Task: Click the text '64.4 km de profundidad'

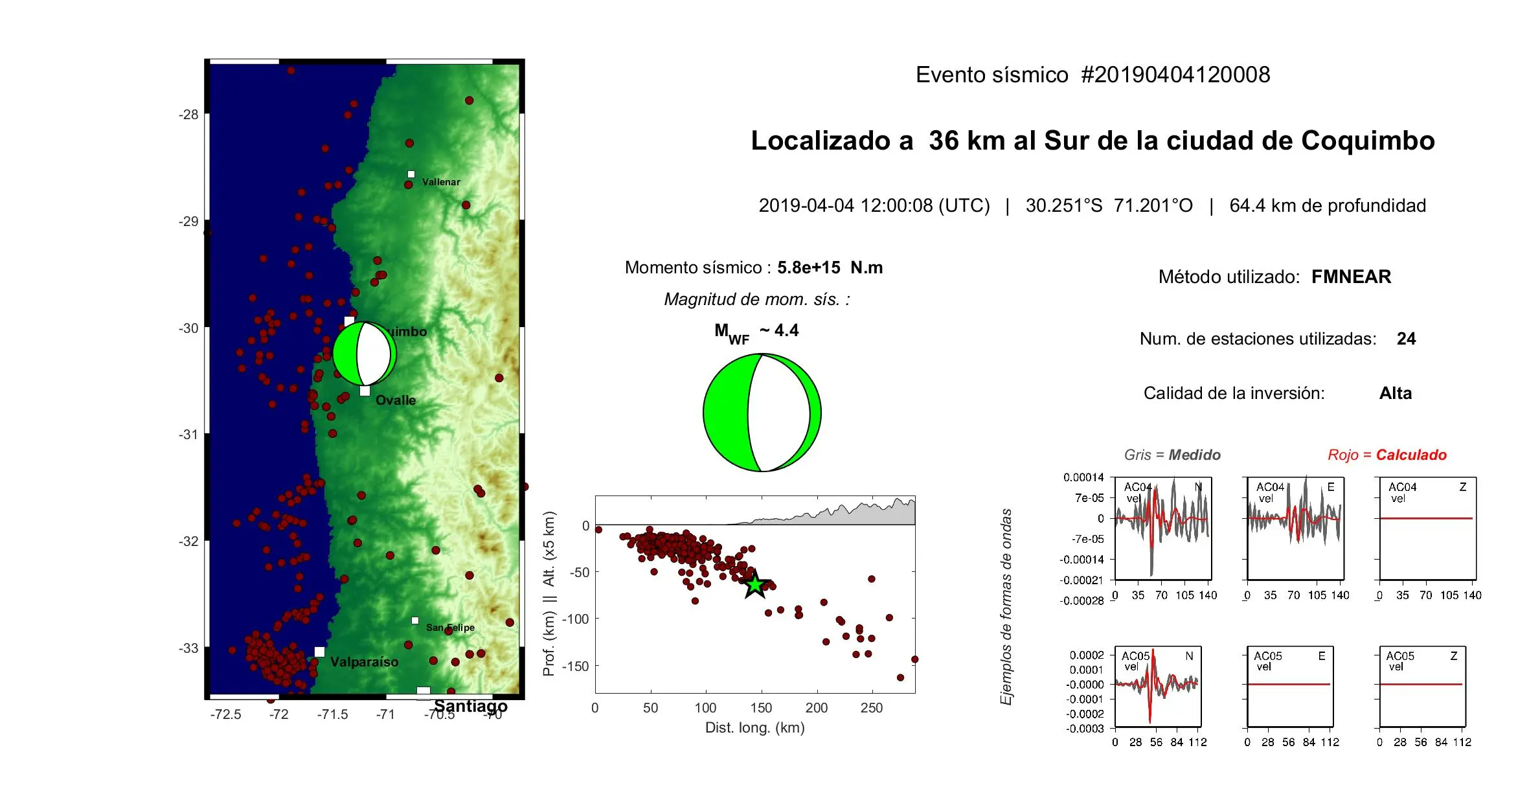Action: [1328, 206]
